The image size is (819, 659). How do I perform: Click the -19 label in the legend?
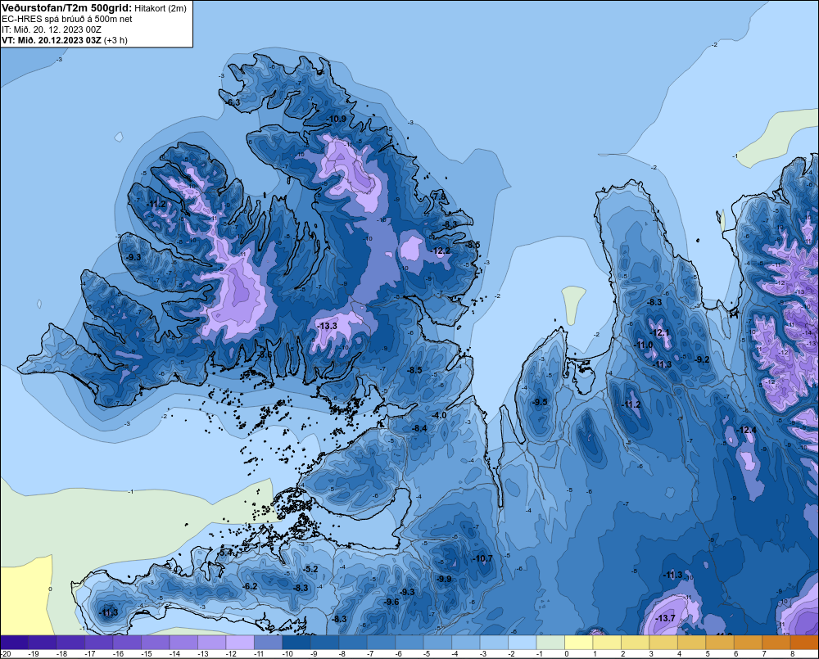[34, 654]
